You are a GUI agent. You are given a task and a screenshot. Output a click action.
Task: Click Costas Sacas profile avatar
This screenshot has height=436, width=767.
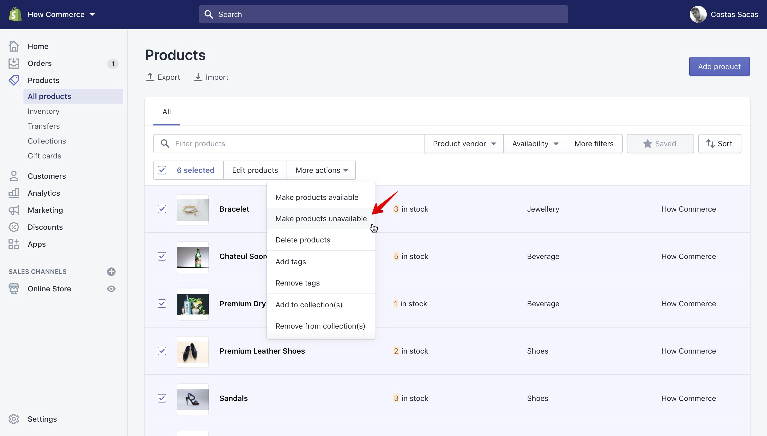[698, 14]
